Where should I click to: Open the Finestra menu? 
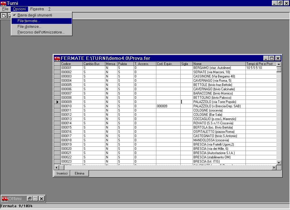(37, 9)
